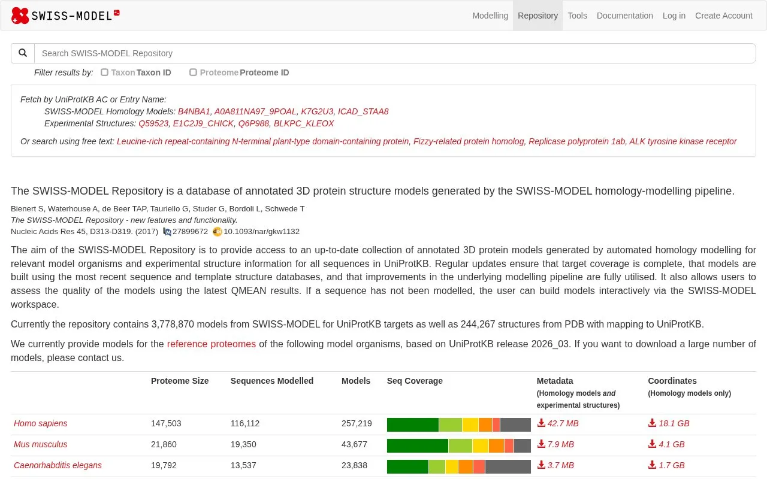The height and width of the screenshot is (479, 767).
Task: Enable the Proteome ID filter checkbox
Action: click(193, 72)
